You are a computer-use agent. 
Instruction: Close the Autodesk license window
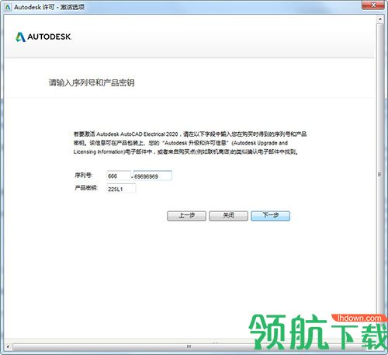pyautogui.click(x=372, y=5)
